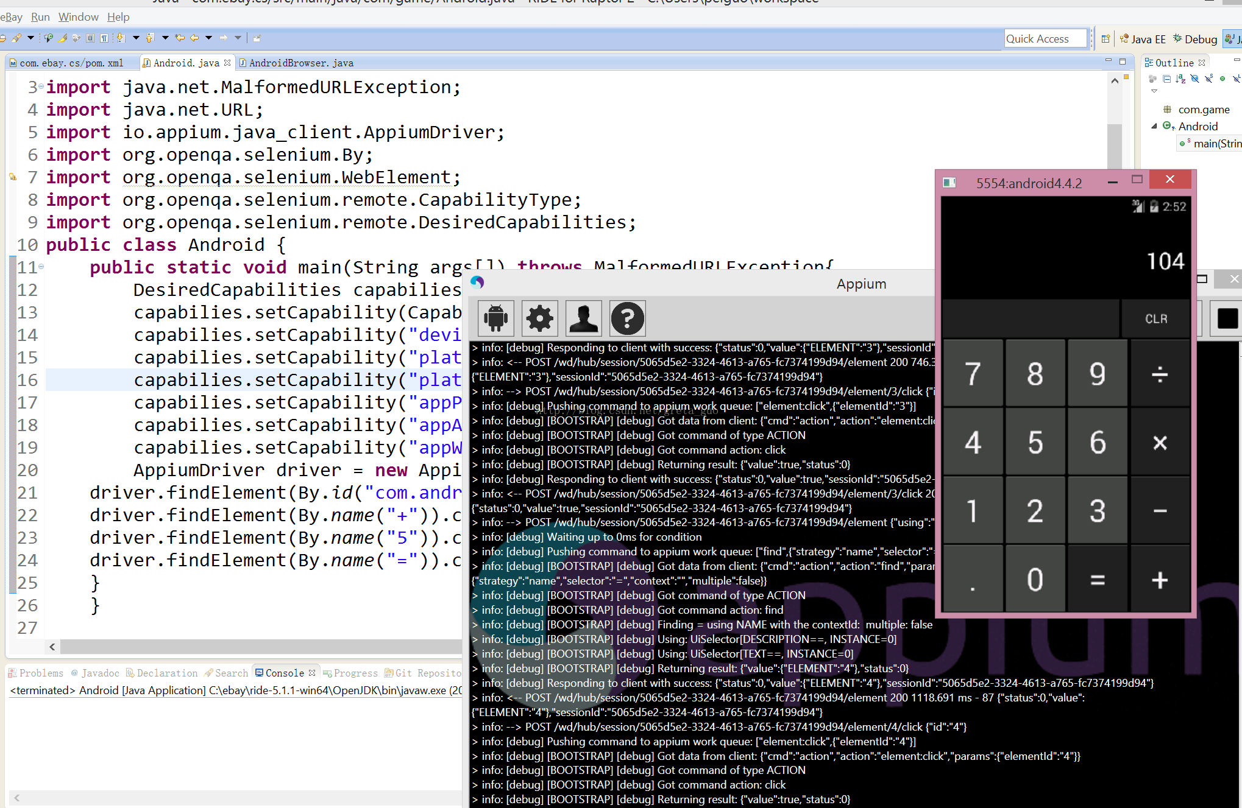Viewport: 1242px width, 808px height.
Task: Focus the Quick Access field
Action: coord(1045,39)
